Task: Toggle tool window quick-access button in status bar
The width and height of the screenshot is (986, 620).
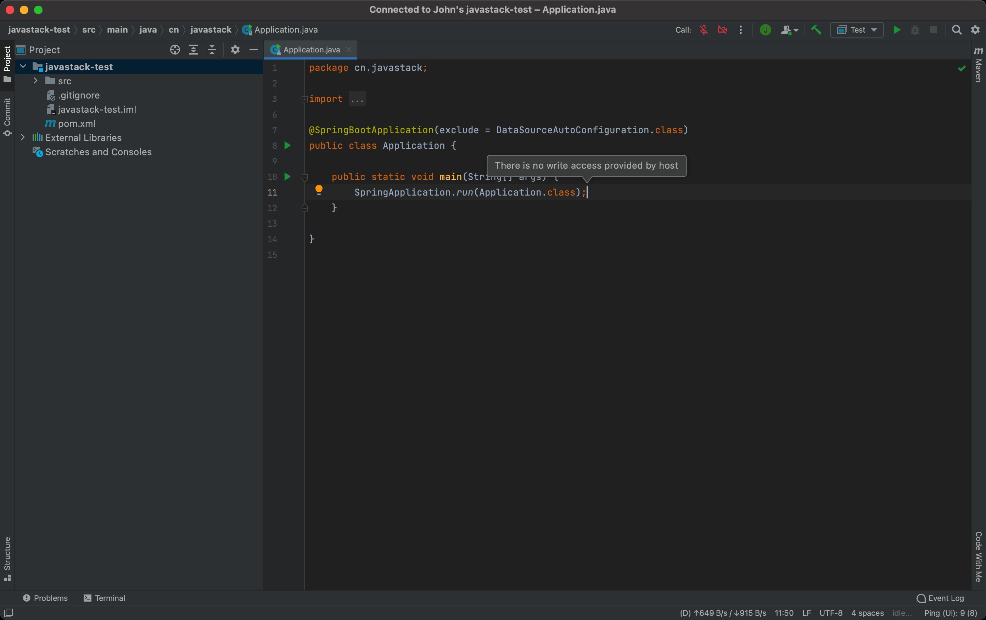Action: [8, 613]
